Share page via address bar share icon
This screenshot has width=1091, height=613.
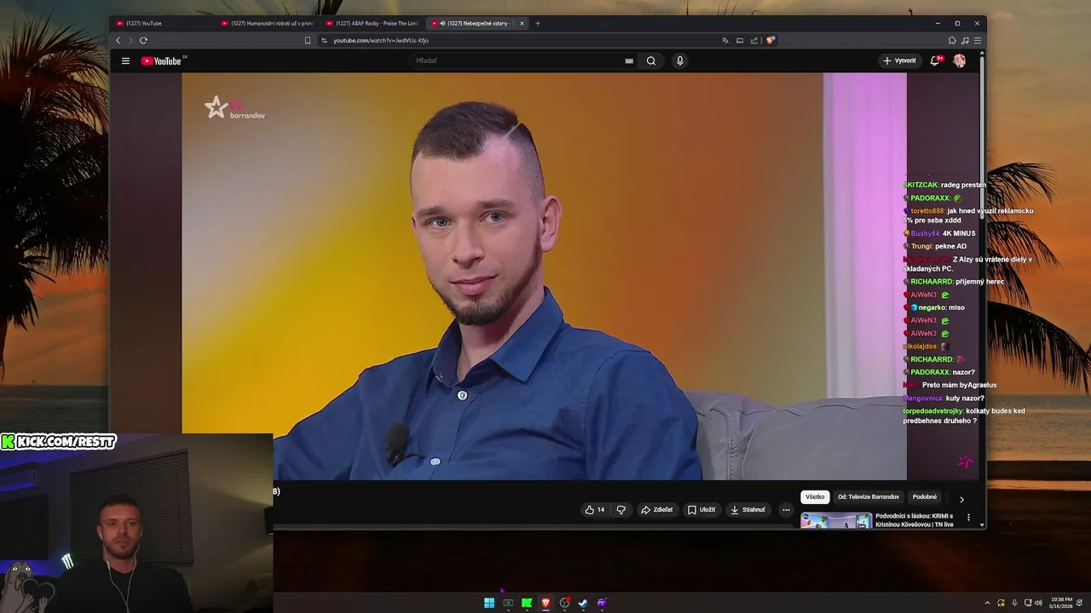754,40
